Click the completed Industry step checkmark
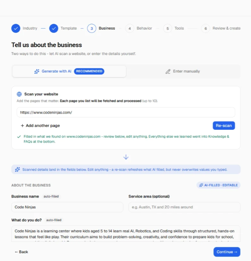Viewport: 251px width, 261px height. [16, 28]
